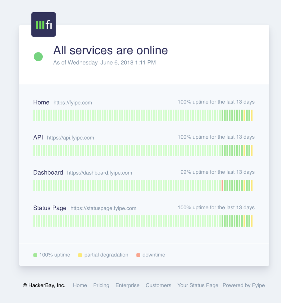This screenshot has height=303, width=281.
Task: Open the https://api.fyipe.com link
Action: click(71, 138)
